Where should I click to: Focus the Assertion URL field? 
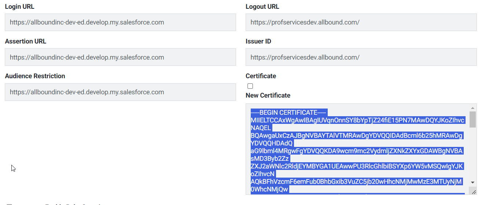pos(120,57)
